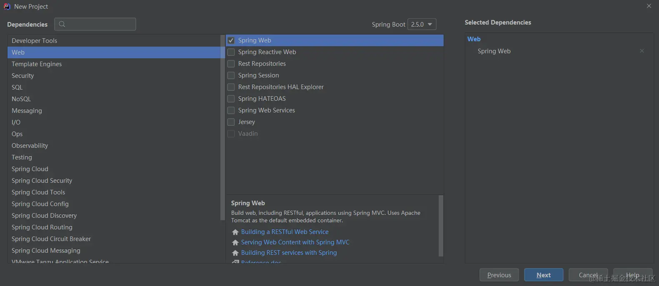
Task: Choose the Template Engines category
Action: click(x=37, y=64)
